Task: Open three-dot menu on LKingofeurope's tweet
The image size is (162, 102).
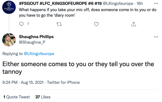Action: [x=156, y=4]
